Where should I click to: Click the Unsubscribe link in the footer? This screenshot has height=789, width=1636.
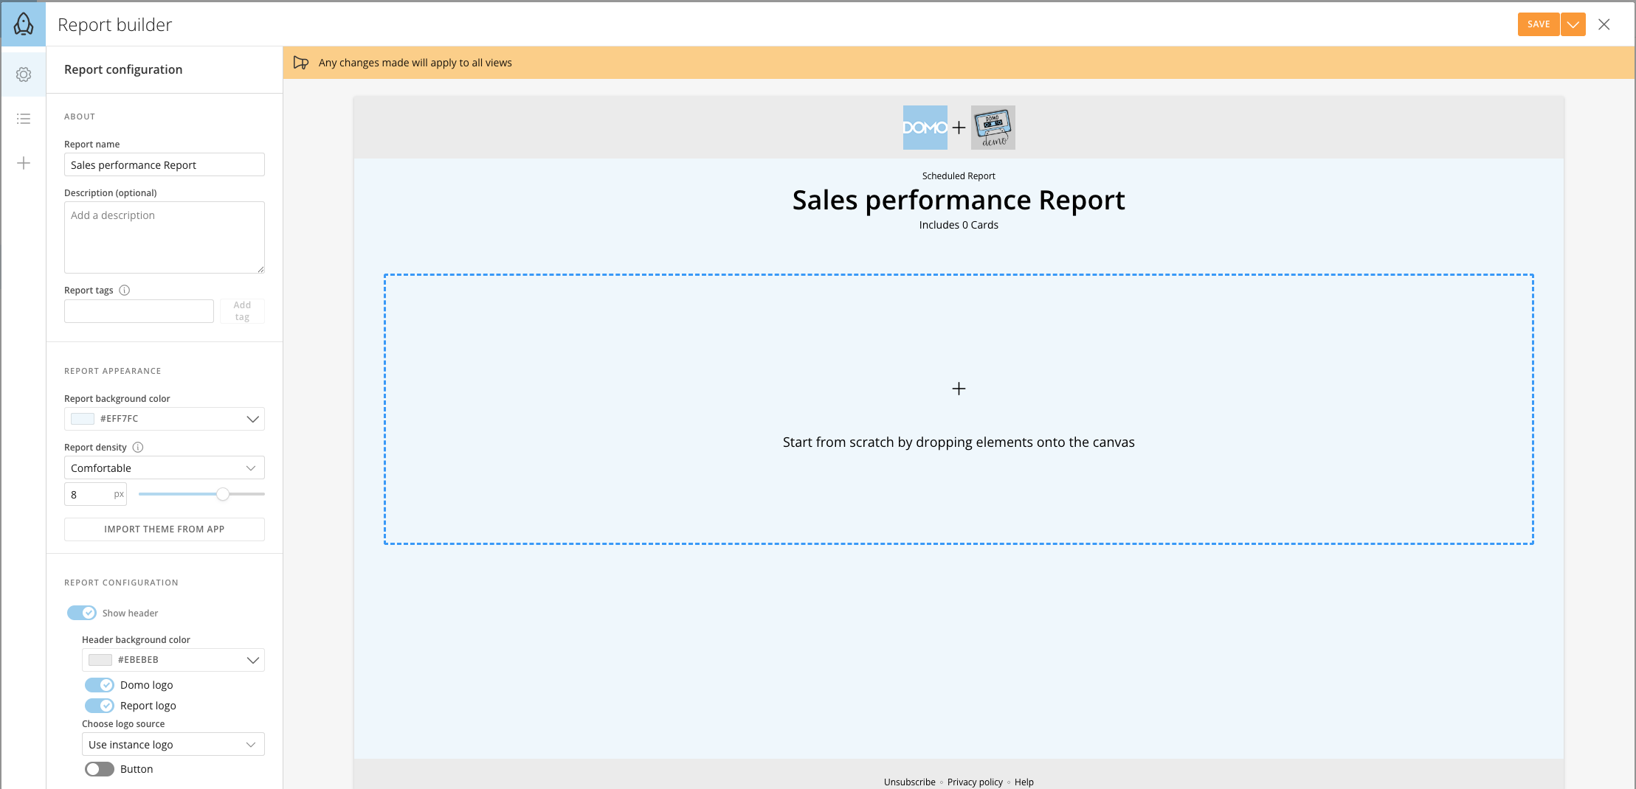(x=909, y=782)
